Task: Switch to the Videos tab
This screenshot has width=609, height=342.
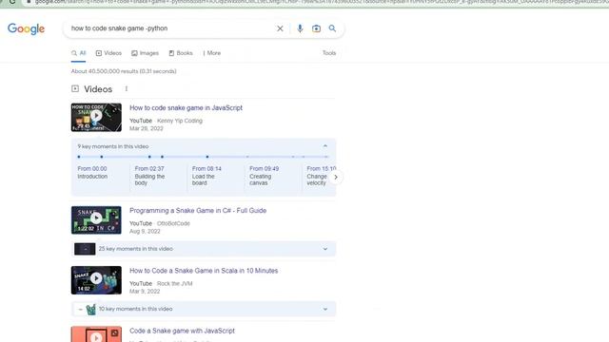Action: 108,53
